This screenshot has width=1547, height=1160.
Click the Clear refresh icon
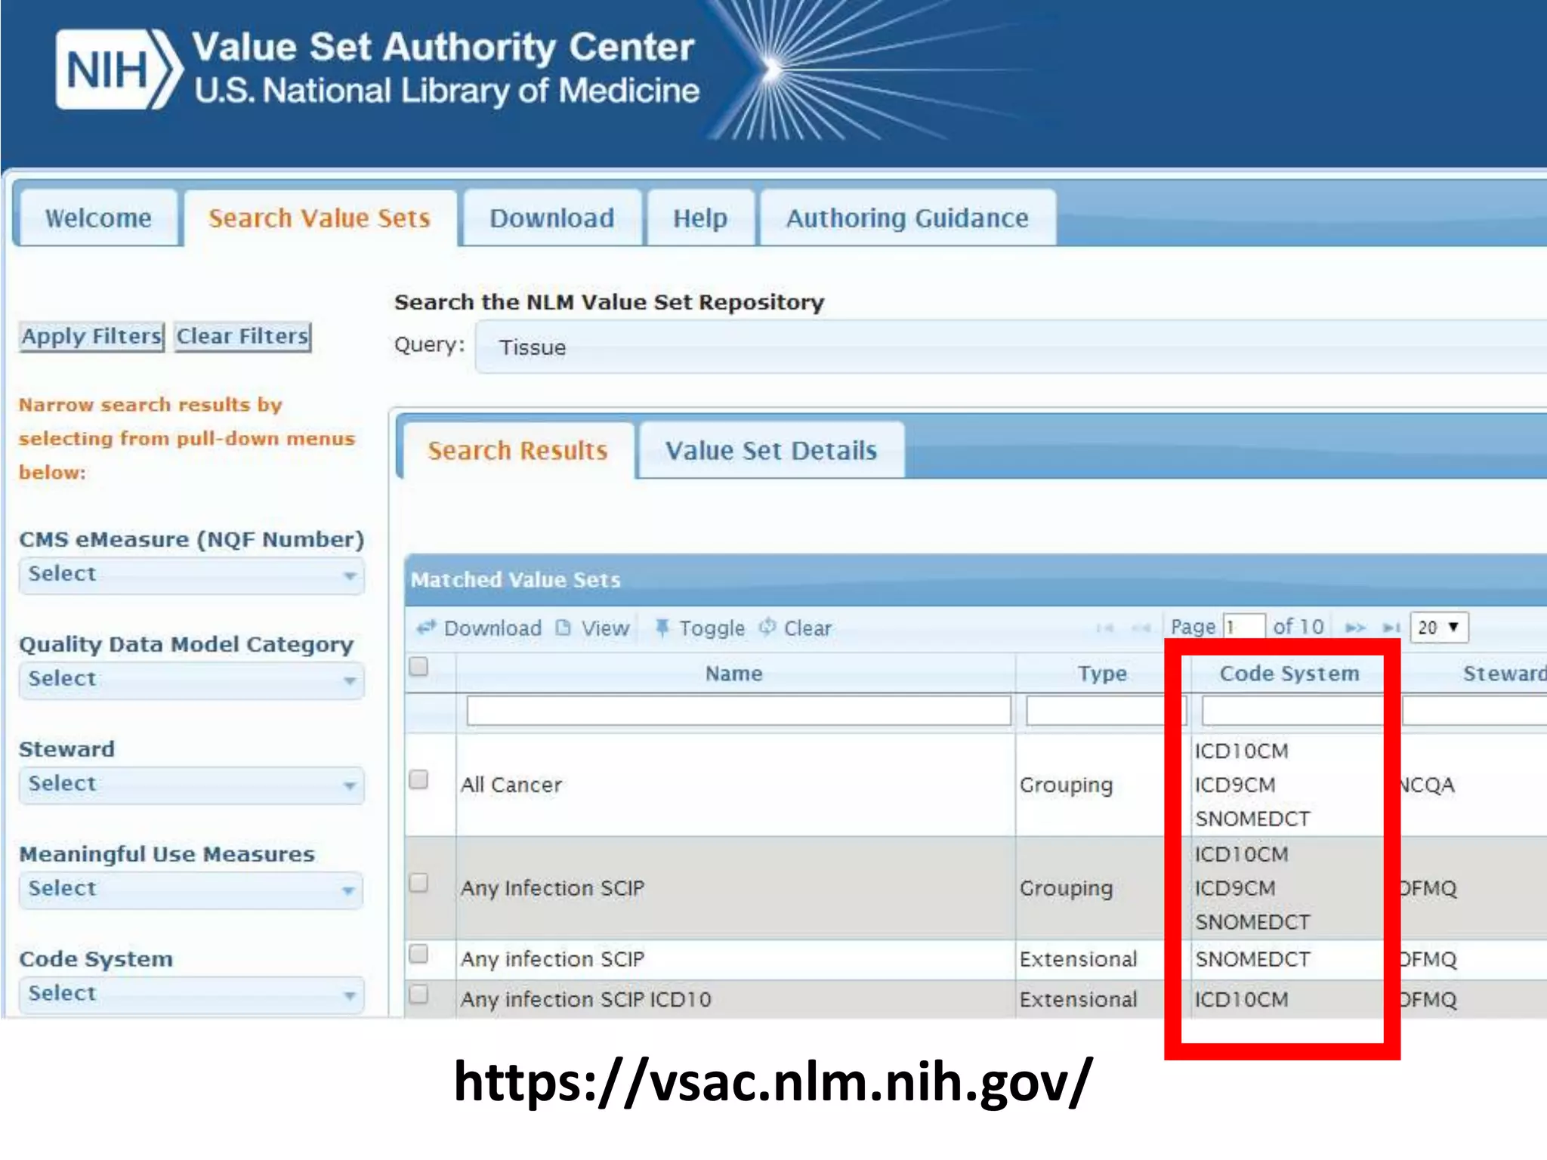click(767, 627)
